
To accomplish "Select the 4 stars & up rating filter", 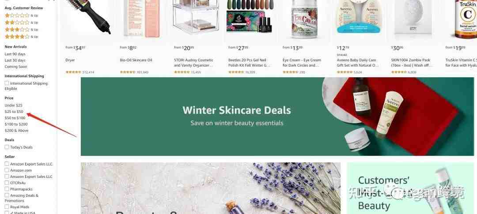I will [x=21, y=37].
